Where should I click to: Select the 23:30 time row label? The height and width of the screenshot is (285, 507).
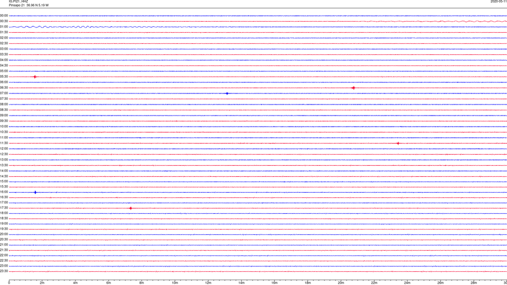point(4,271)
